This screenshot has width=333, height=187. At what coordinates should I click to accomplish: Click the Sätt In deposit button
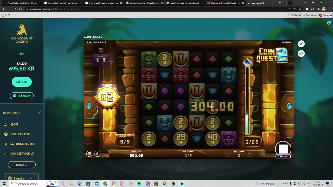[22, 82]
